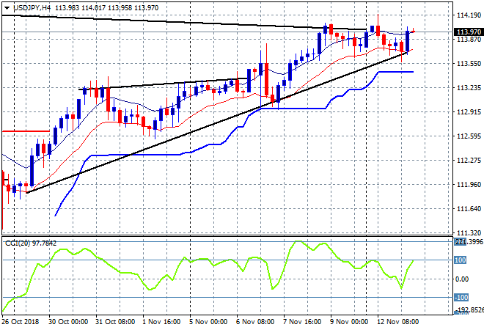Select the current price tag 113.970
This screenshot has height=330, width=484.
pyautogui.click(x=469, y=32)
